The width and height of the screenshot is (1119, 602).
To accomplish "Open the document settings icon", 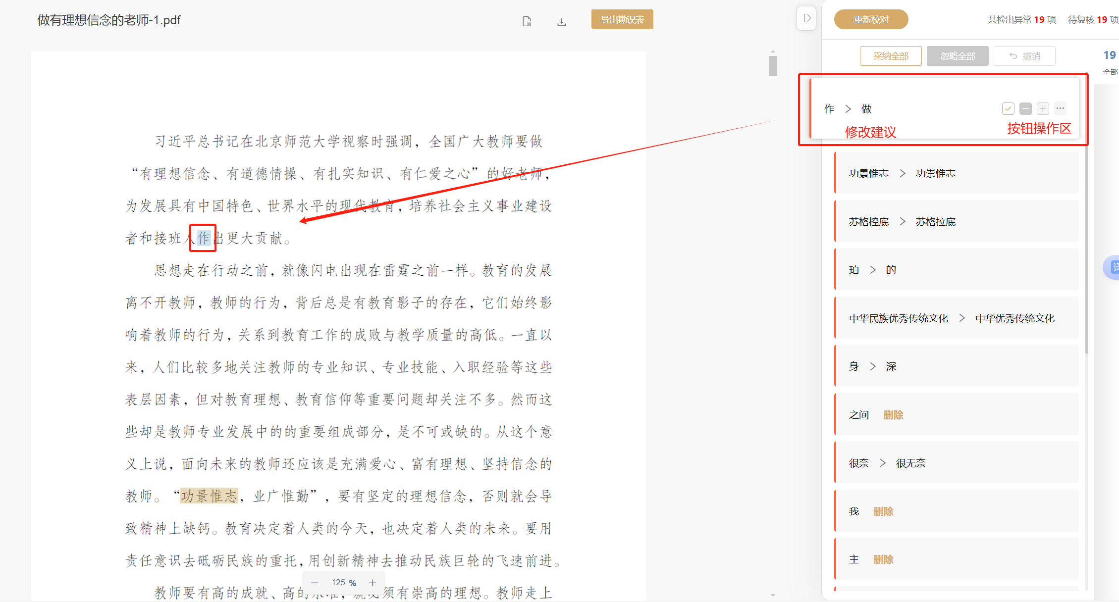I will (527, 22).
